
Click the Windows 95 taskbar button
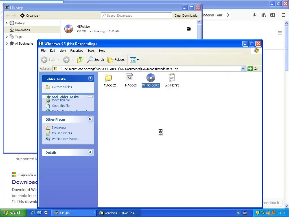coord(119,213)
